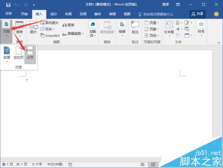Open the 加载项 add-ins dropdown
Viewport: 223px width, 168px height.
(93, 29)
